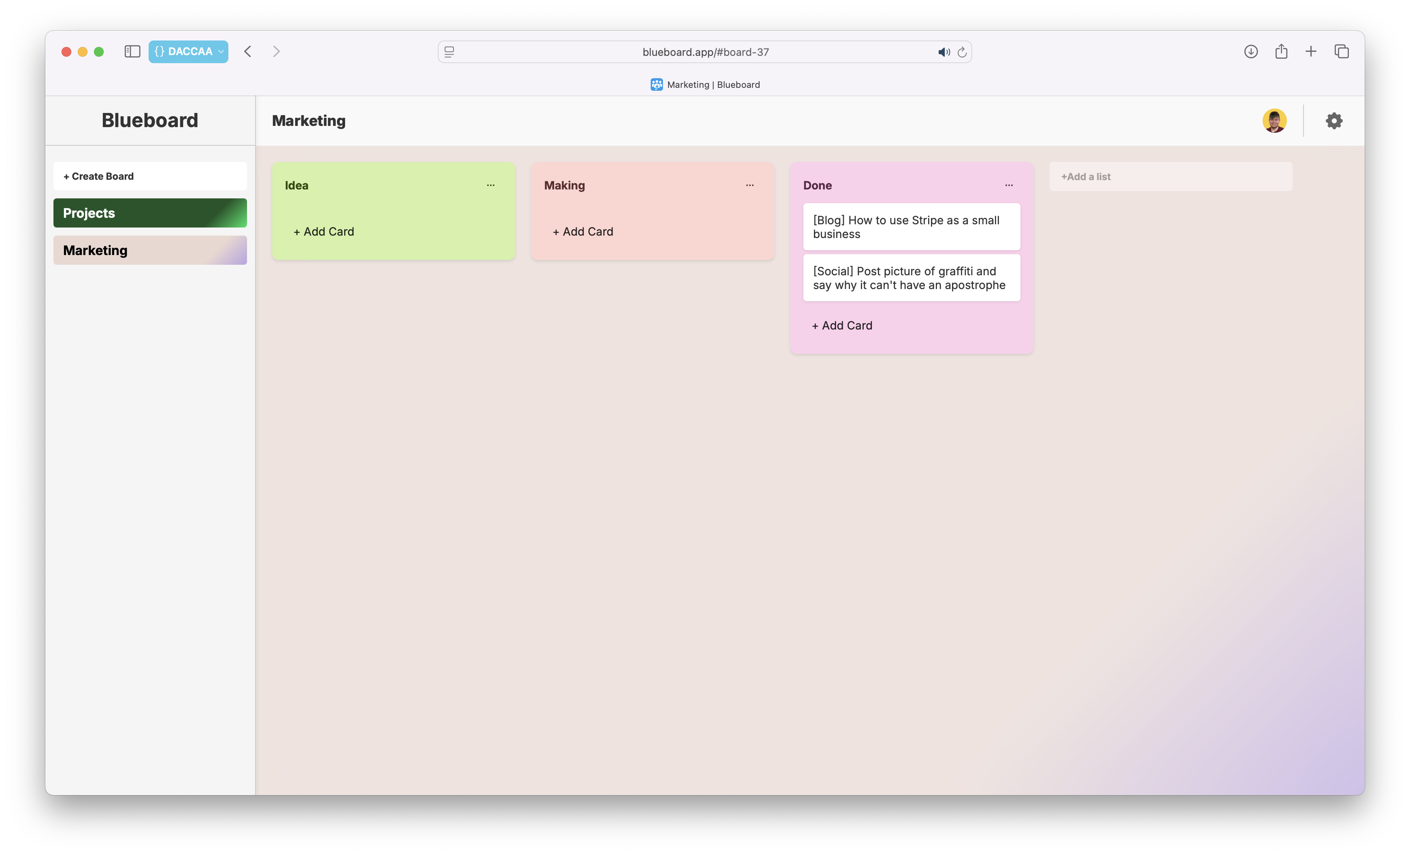Image resolution: width=1410 pixels, height=855 pixels.
Task: Open new tab plus icon
Action: coord(1310,51)
